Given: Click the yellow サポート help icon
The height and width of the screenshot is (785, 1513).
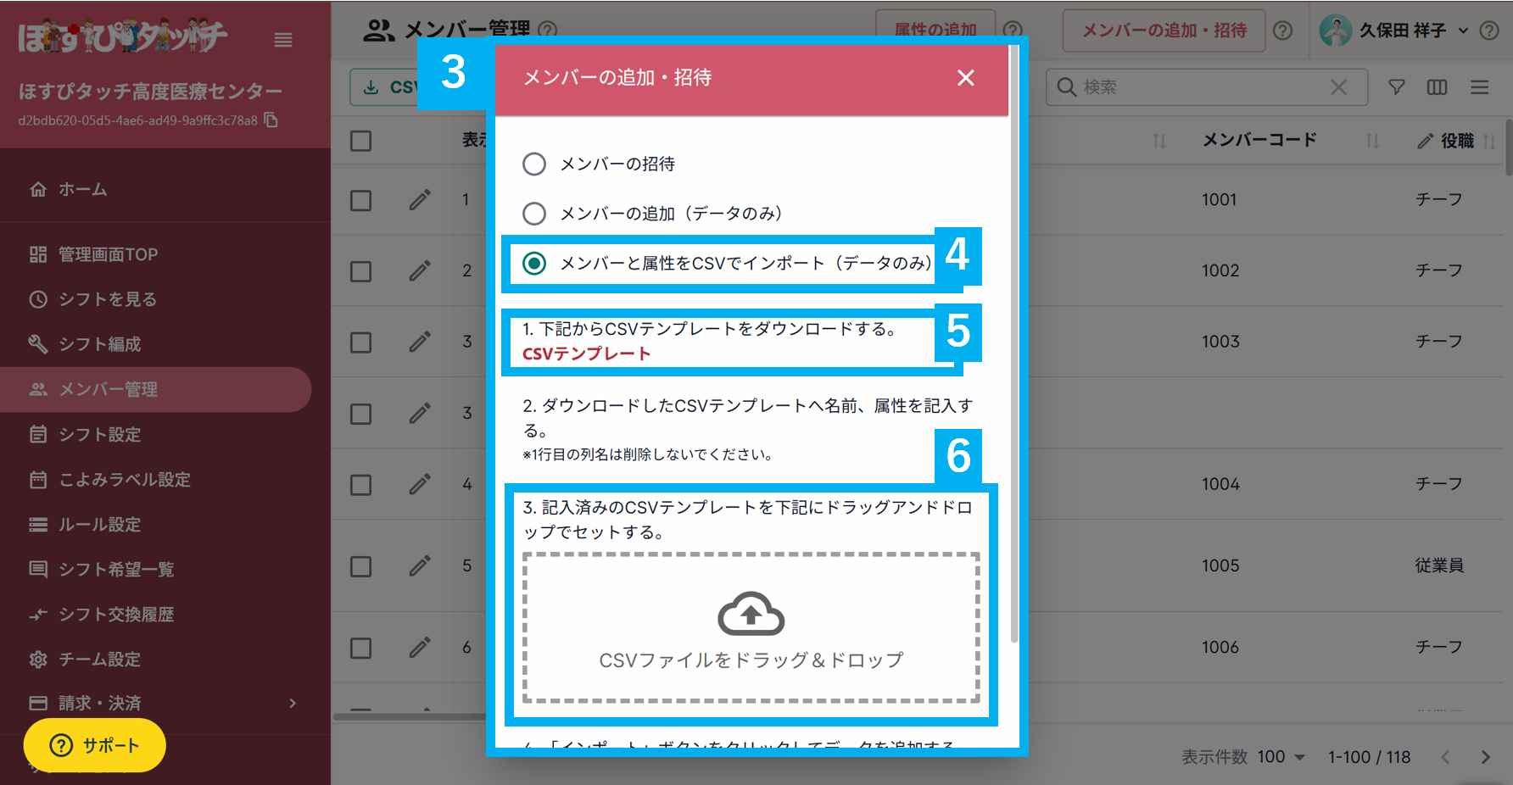Looking at the screenshot, I should point(60,745).
